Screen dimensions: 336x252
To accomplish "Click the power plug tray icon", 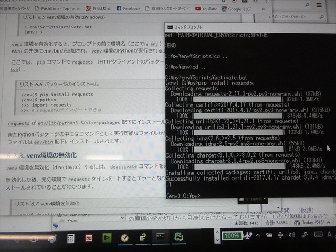I will tap(248, 236).
